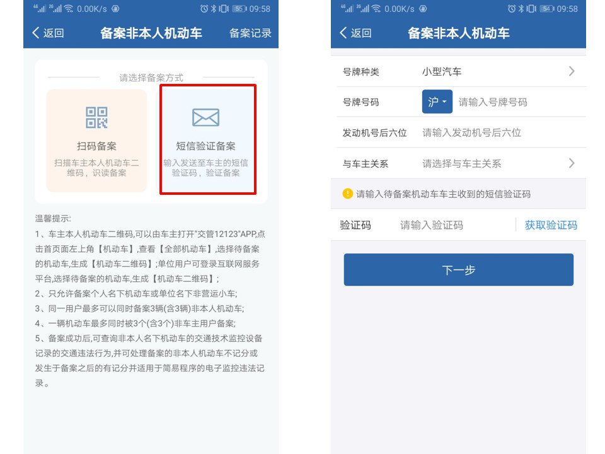The width and height of the screenshot is (605, 454).
Task: Tap the Bluetooth icon in the right status bar
Action: coord(521,9)
